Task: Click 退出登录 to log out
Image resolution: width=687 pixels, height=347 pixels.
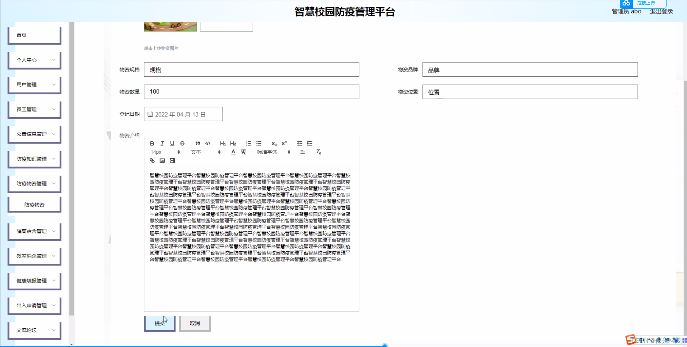Action: [x=661, y=11]
